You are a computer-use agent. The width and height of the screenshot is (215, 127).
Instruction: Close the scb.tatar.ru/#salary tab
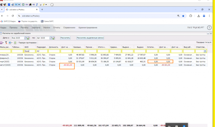[37, 9]
